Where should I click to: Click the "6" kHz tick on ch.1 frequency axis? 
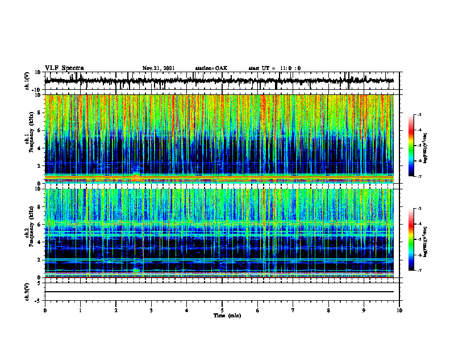(40, 131)
